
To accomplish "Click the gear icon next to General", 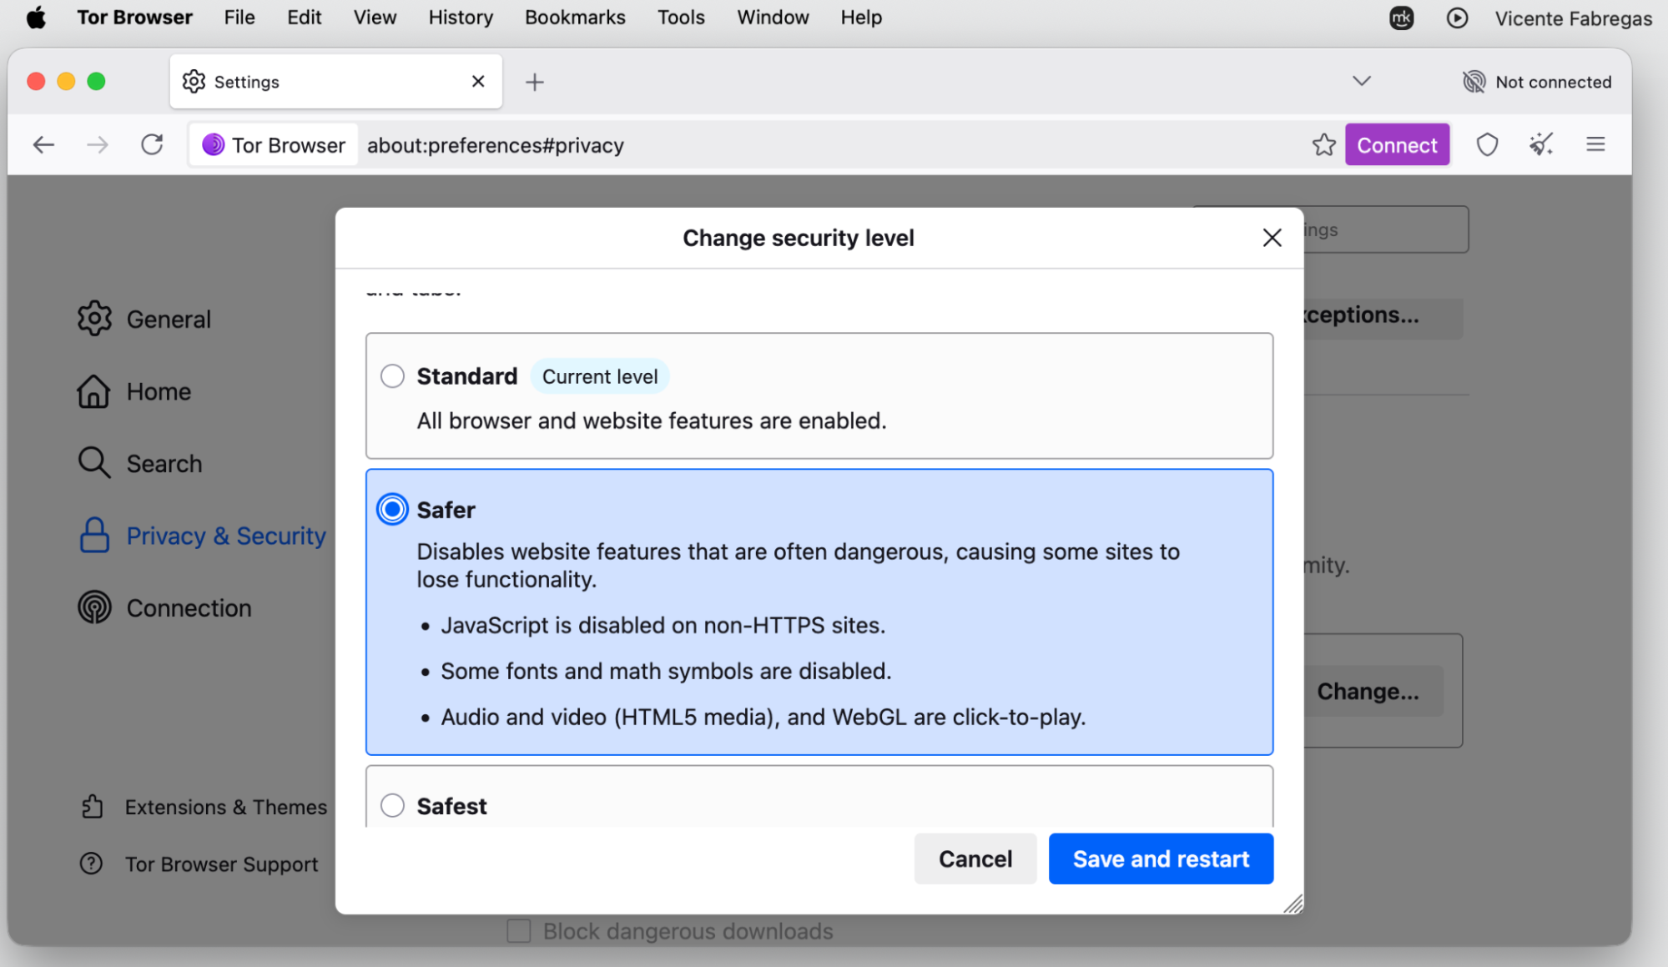I will pos(94,319).
